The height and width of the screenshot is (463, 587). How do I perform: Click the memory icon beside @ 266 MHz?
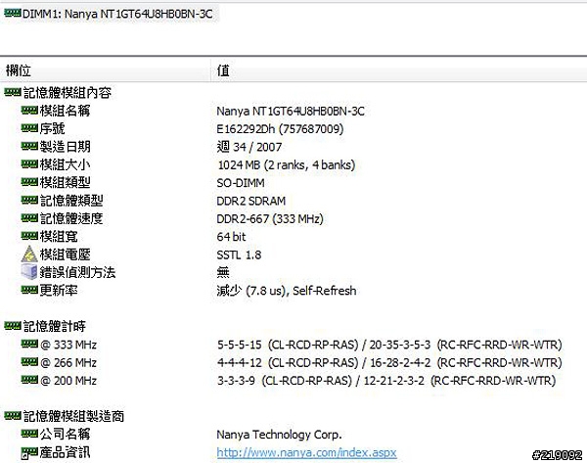point(29,362)
